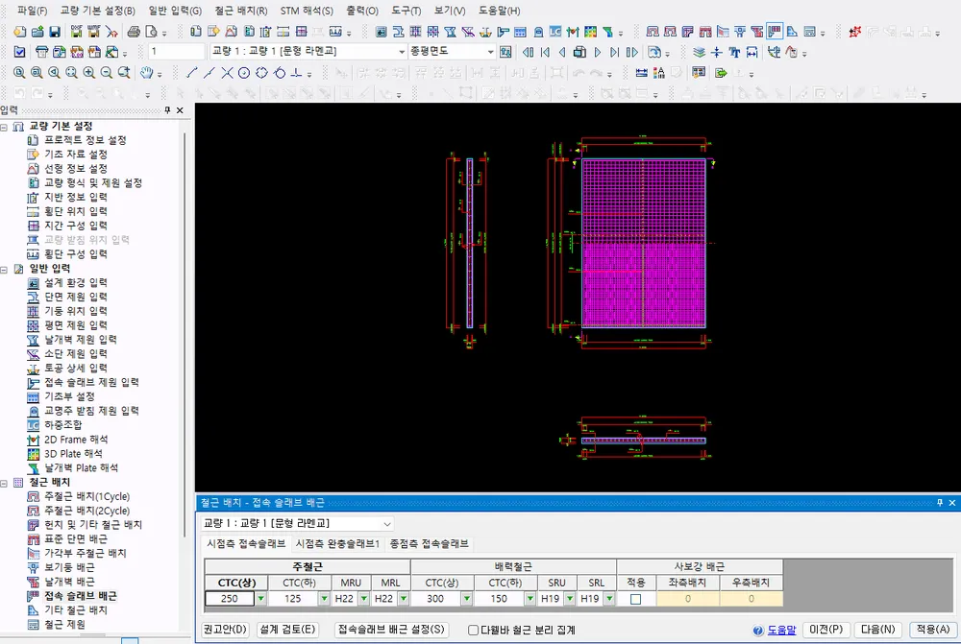Click the checked settings icon in second toolbar row

(19, 52)
